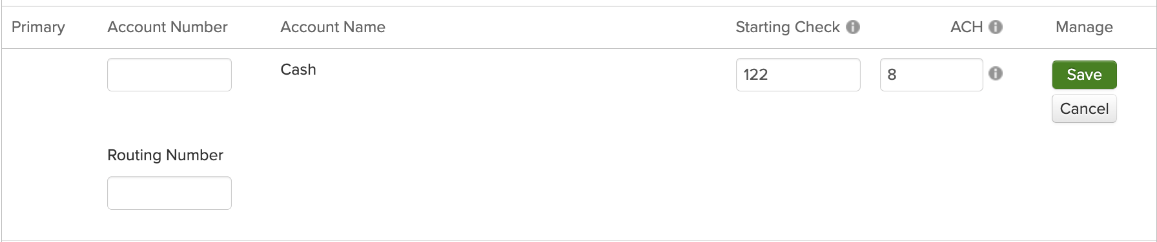Click the green Save button
The height and width of the screenshot is (242, 1157).
pos(1084,75)
